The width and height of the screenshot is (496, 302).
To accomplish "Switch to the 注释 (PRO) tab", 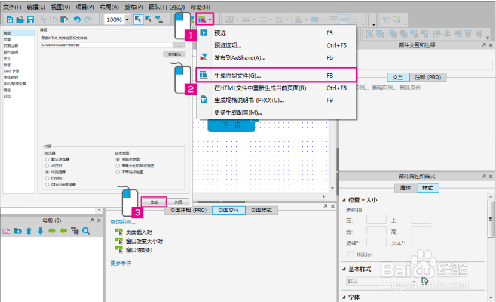I will pos(428,77).
